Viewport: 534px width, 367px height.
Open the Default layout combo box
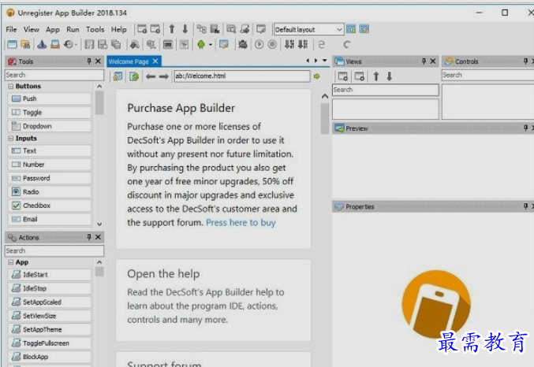(x=308, y=30)
